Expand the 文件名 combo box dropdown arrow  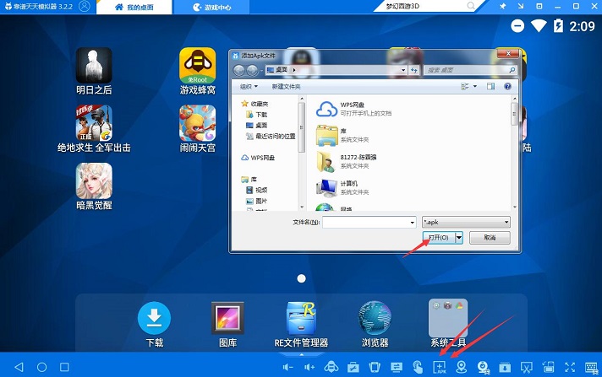(x=413, y=222)
